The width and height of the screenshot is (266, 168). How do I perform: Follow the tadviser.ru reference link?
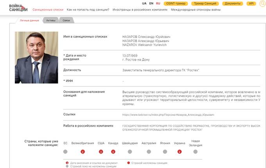coord(168,115)
